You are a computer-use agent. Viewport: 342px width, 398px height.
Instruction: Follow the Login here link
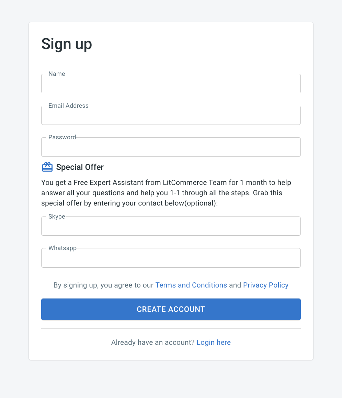[x=214, y=342]
